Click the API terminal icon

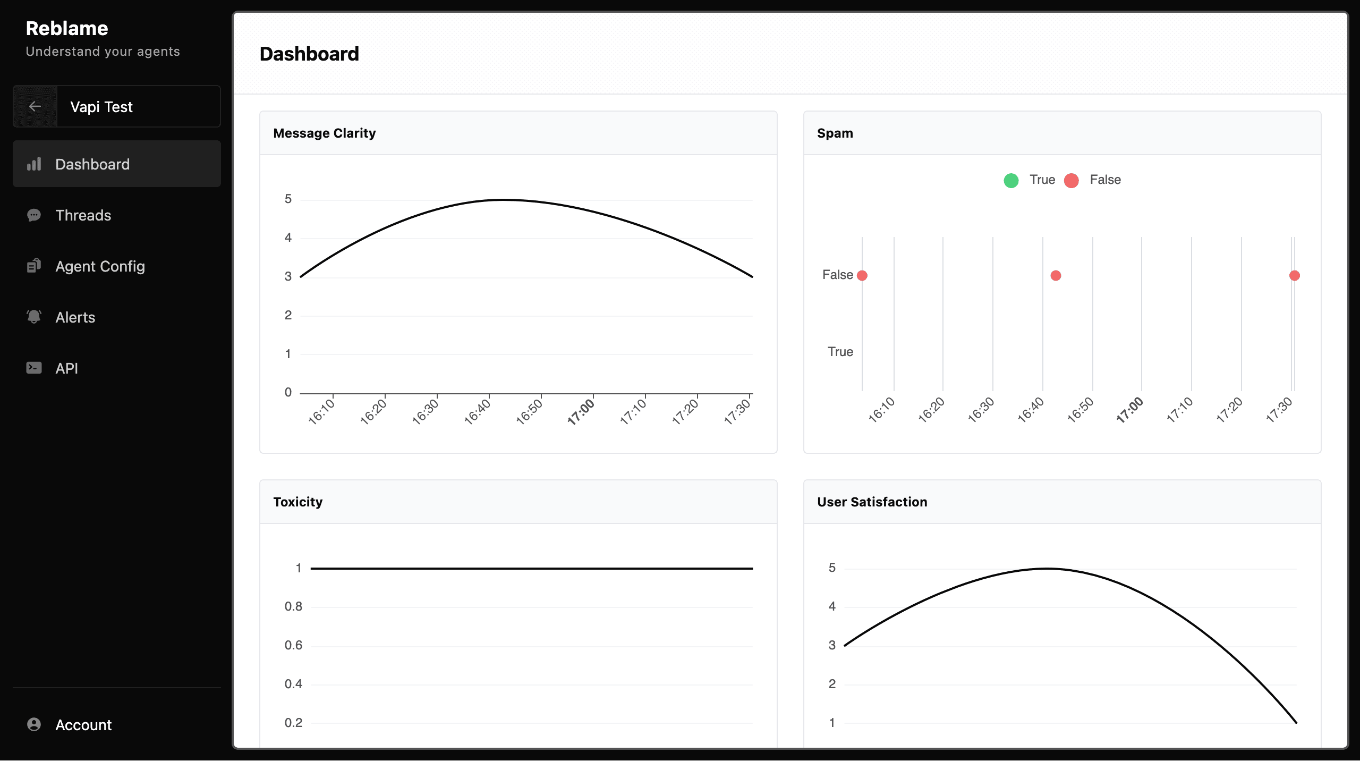[34, 368]
